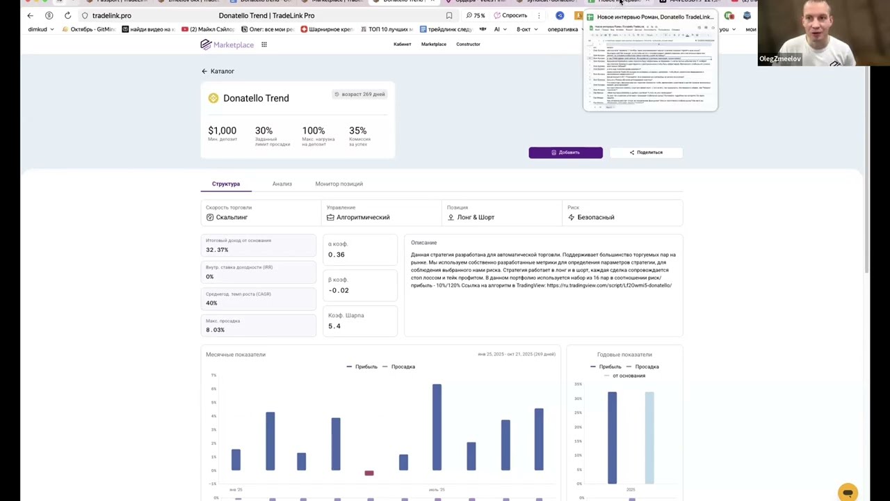The image size is (890, 501).
Task: Click the back arrow beside Каталог
Action: click(x=204, y=71)
